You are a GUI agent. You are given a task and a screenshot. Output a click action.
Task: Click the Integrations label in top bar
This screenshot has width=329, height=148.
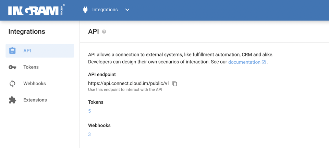point(105,10)
